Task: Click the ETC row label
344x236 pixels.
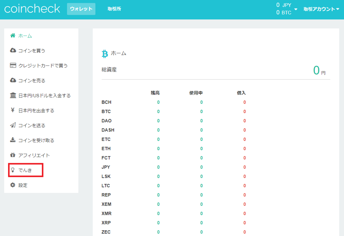Action: coord(106,139)
